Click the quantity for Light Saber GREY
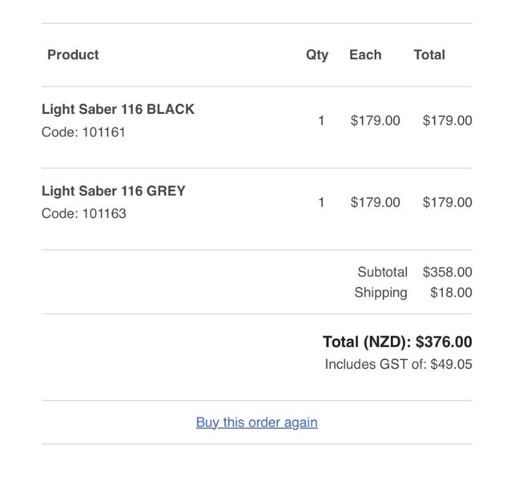511x481 pixels. pyautogui.click(x=321, y=202)
